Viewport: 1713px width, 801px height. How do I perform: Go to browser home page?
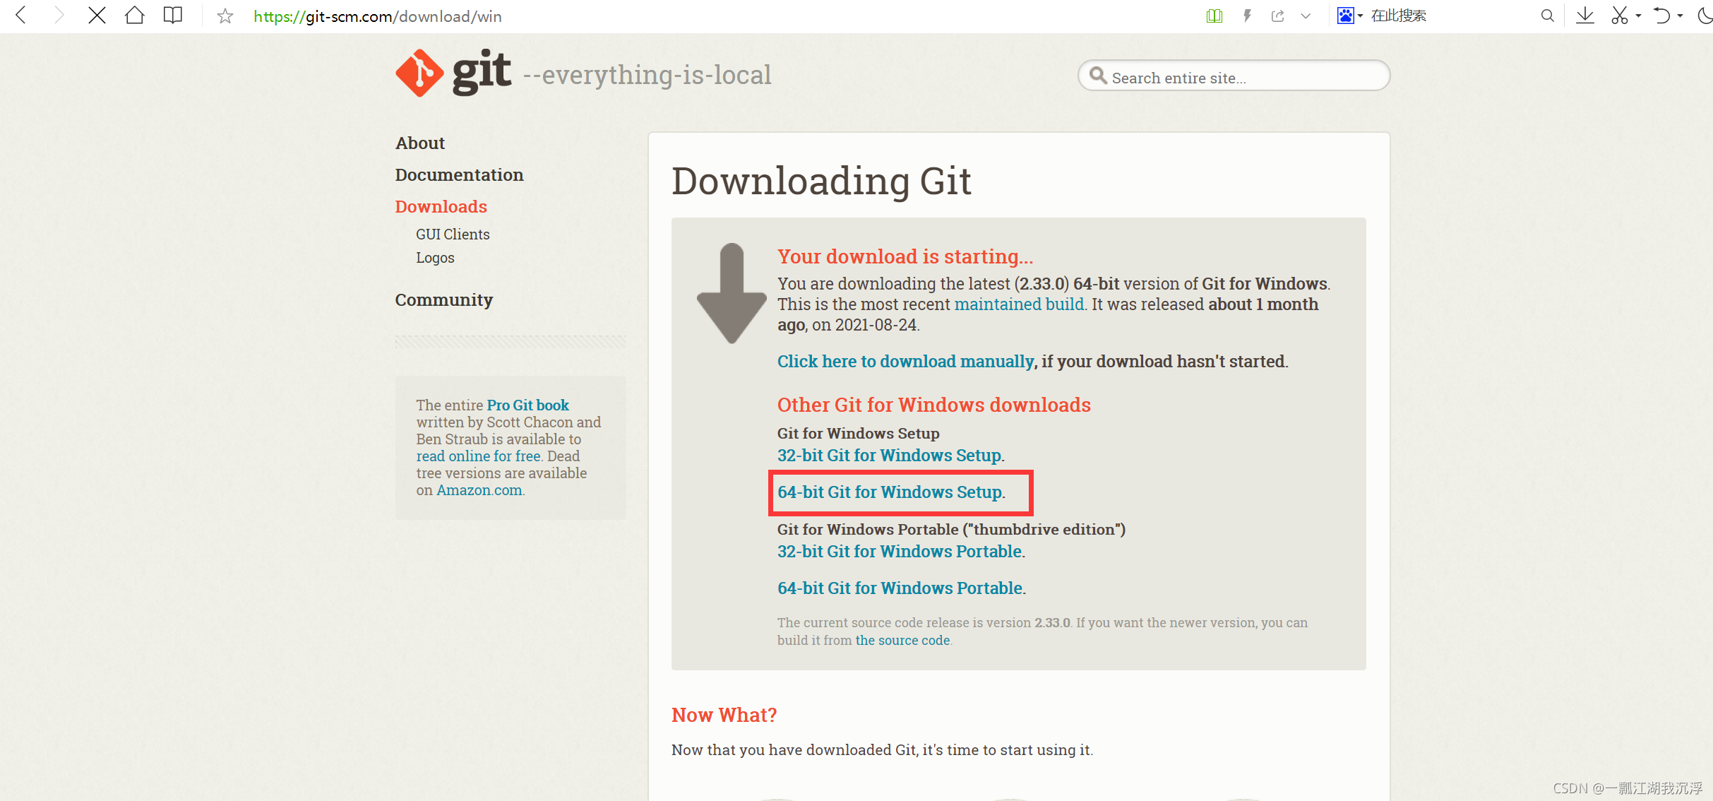[x=134, y=16]
